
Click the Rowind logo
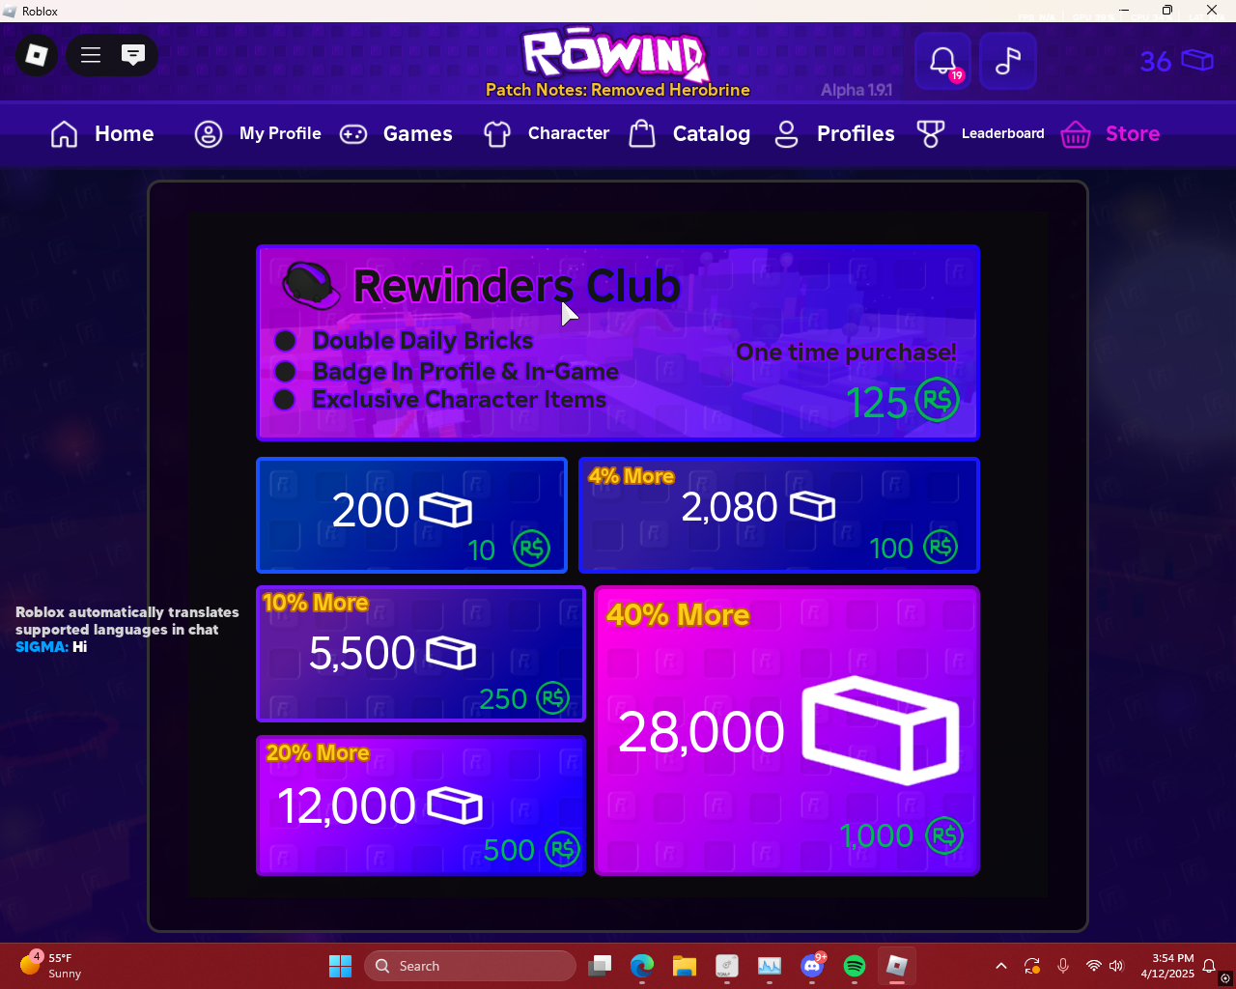click(x=616, y=54)
